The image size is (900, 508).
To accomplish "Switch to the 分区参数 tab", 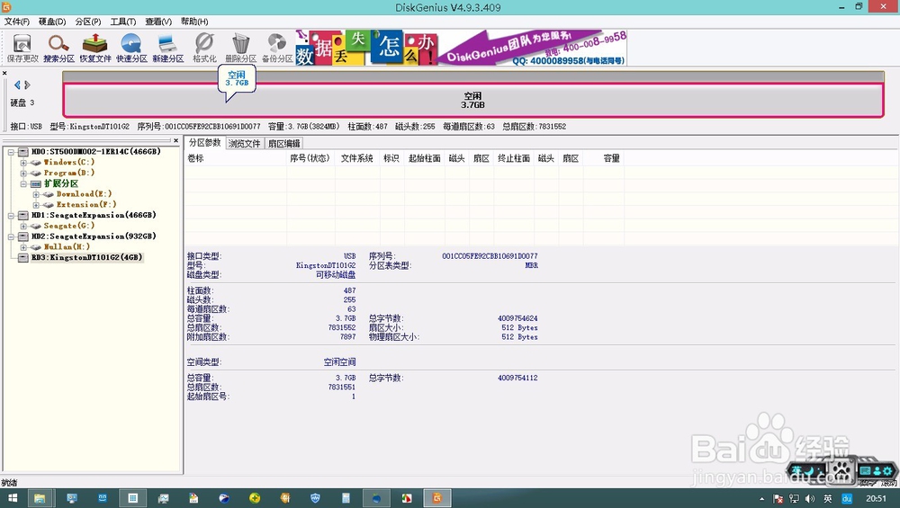I will coord(205,143).
